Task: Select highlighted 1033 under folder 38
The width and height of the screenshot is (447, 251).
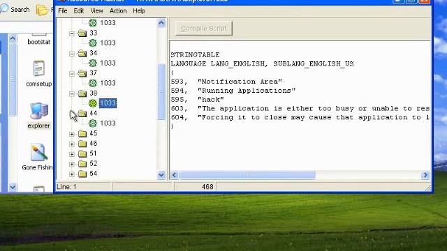Action: [x=108, y=103]
